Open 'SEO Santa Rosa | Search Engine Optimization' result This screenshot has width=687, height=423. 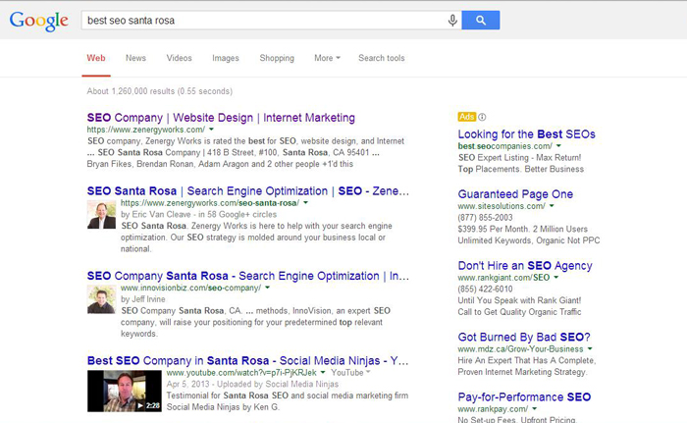(248, 191)
